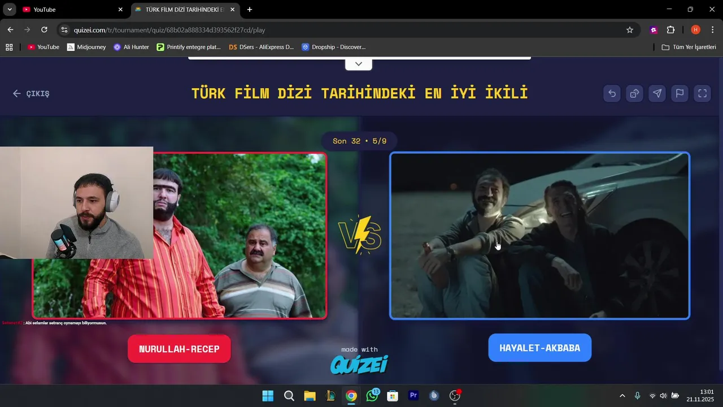Click the Quizei logo

pyautogui.click(x=359, y=364)
